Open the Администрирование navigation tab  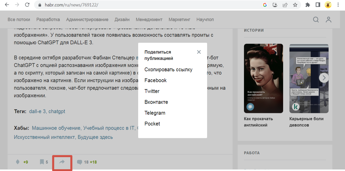[87, 19]
